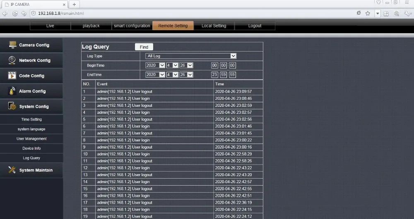Click the EndTime minute field
414x219 pixels.
pyautogui.click(x=224, y=75)
